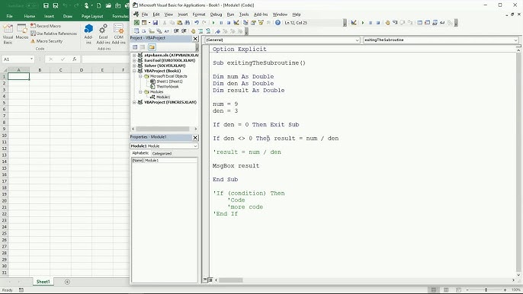Click the Excel zoom slider in status bar

pos(486,290)
